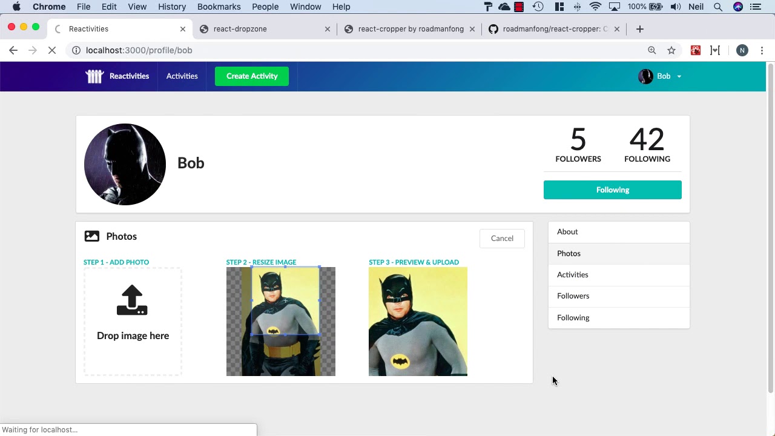Bookmark this page with the star icon
This screenshot has height=436, width=775.
(x=671, y=50)
